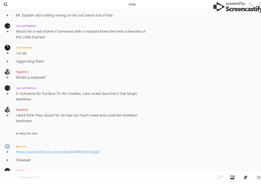Click the /FKD/ conversation title
261x184 pixels.
coord(132,4)
